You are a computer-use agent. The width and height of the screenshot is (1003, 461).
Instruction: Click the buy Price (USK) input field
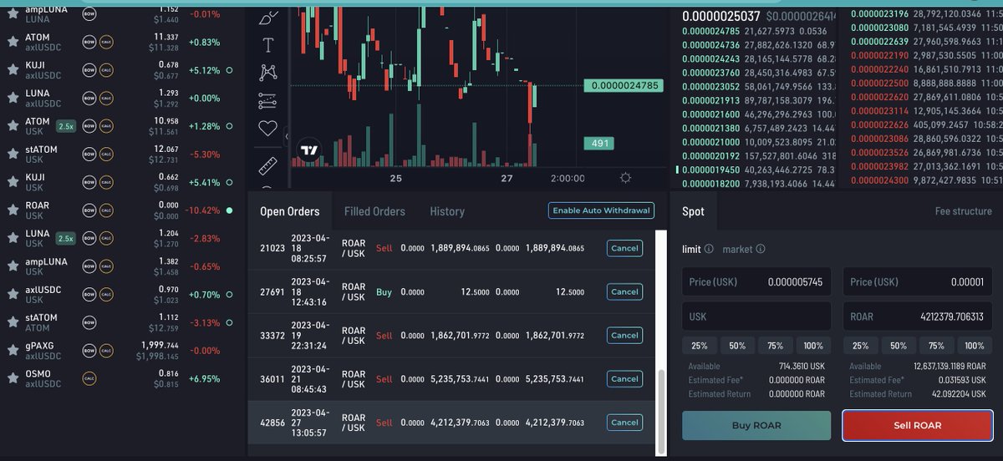(756, 282)
